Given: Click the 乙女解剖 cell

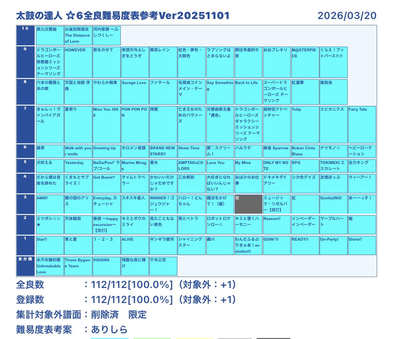Looking at the screenshot, I should (x=191, y=183).
